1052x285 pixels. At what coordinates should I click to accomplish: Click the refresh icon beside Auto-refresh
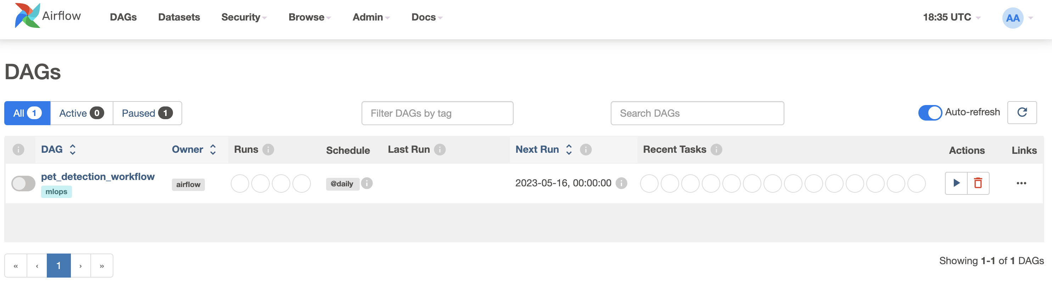[1022, 112]
